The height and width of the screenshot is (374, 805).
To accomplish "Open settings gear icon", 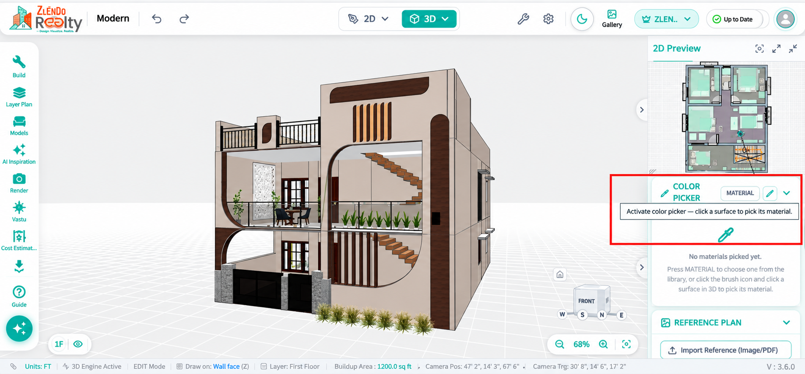I will pos(548,19).
